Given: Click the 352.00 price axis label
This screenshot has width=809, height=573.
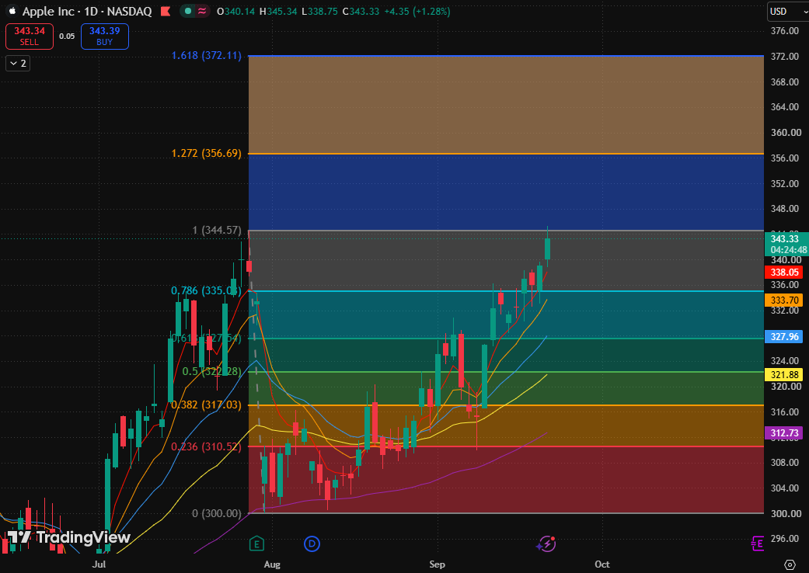Looking at the screenshot, I should coord(785,183).
